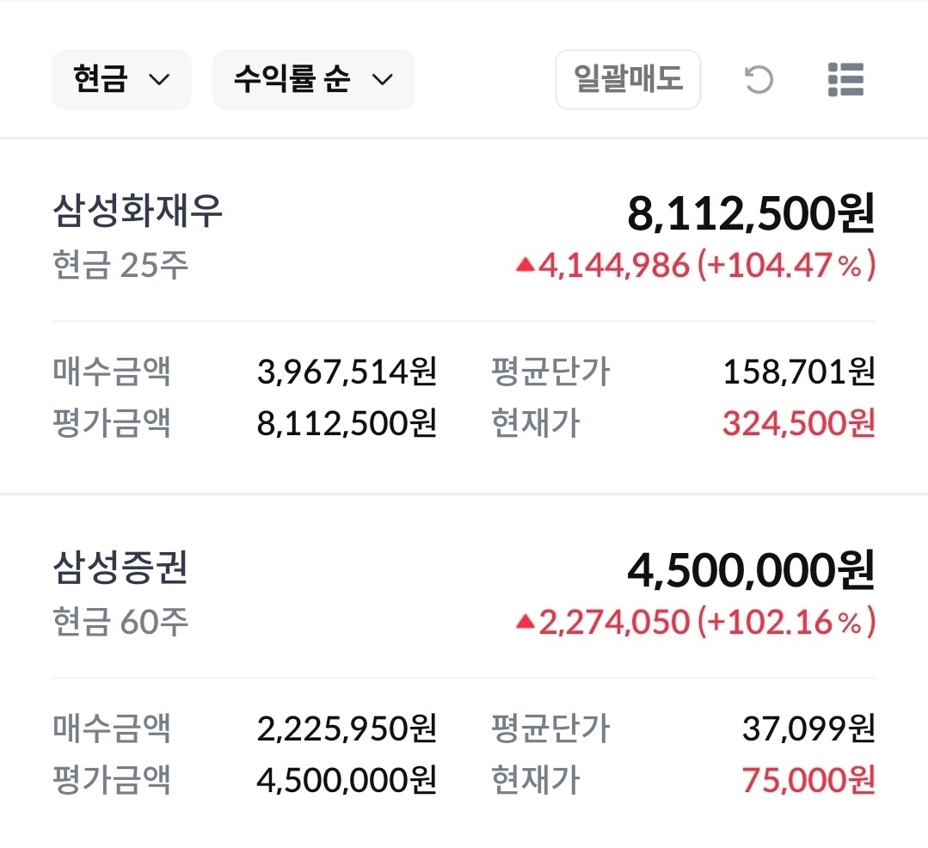Open the 삼성증권 stock name
Image resolution: width=928 pixels, height=848 pixels.
pyautogui.click(x=120, y=568)
